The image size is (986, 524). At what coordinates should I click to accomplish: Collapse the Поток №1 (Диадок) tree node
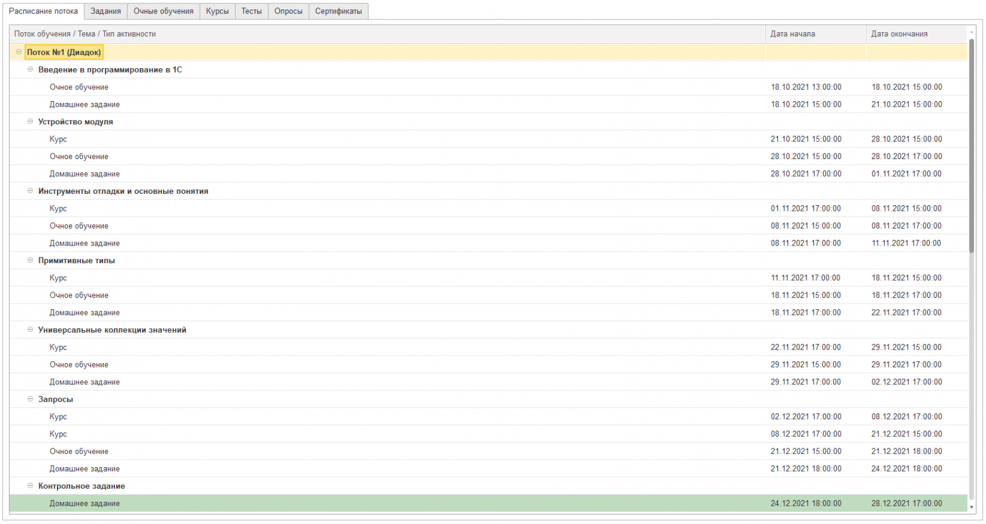coord(18,52)
